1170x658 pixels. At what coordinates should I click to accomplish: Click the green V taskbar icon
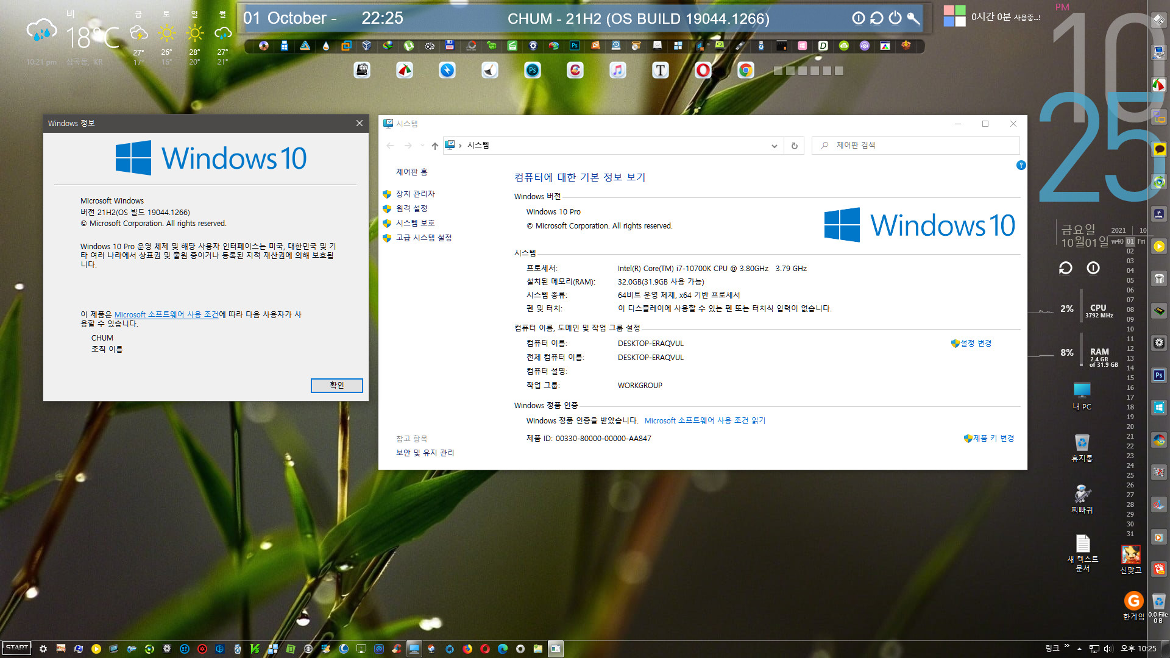click(x=255, y=649)
